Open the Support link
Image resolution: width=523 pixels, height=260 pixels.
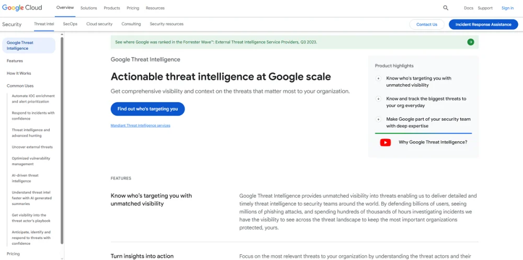[485, 8]
